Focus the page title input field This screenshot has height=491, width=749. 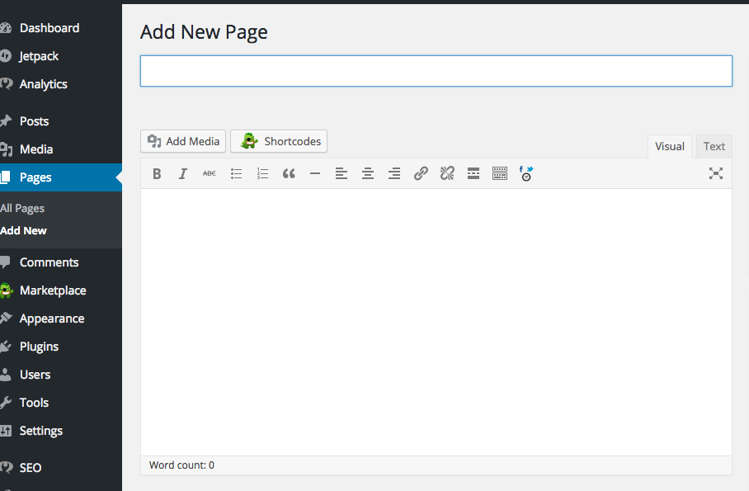(x=436, y=71)
